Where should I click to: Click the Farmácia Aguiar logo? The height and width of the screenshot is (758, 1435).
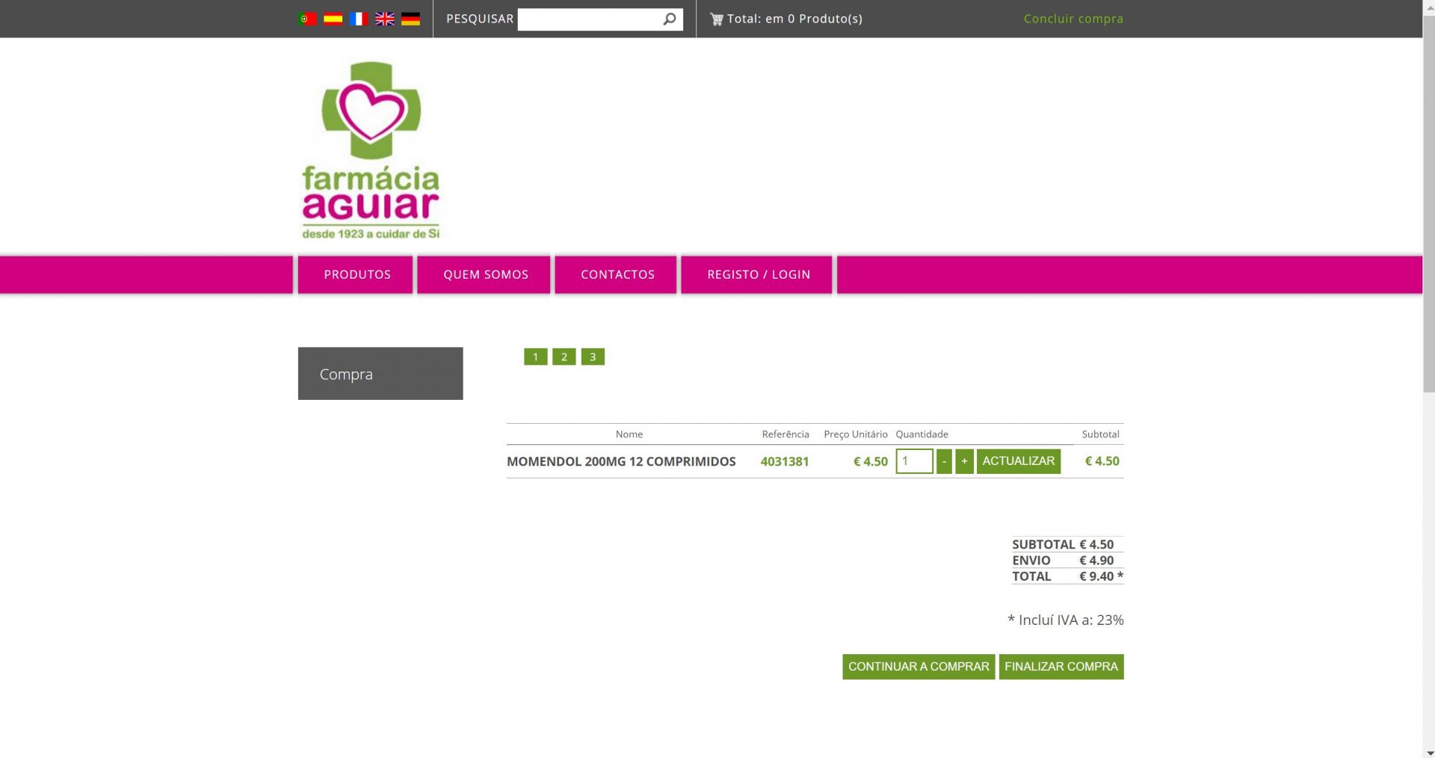(371, 150)
